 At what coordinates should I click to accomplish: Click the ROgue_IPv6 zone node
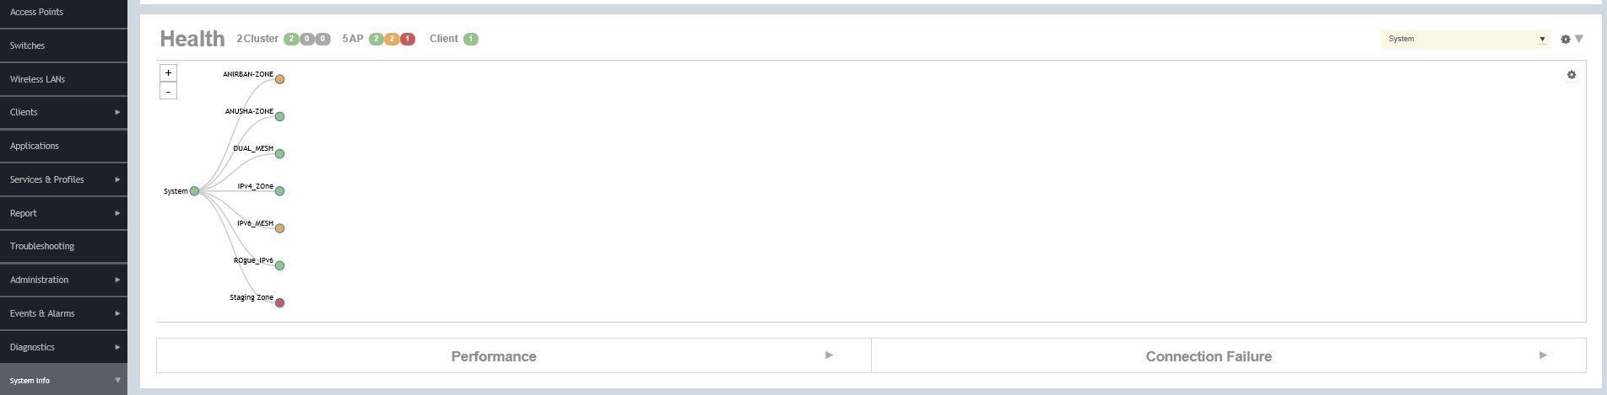pyautogui.click(x=279, y=265)
